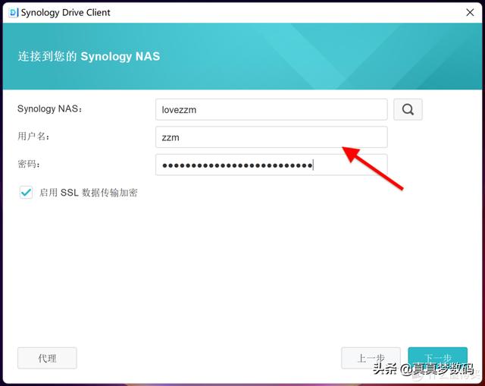
Task: Click the Synology Drive Client title bar icon
Action: tap(14, 13)
